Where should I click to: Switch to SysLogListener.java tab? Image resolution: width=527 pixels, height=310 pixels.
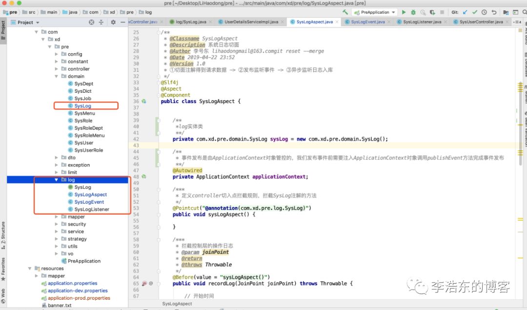coord(422,22)
